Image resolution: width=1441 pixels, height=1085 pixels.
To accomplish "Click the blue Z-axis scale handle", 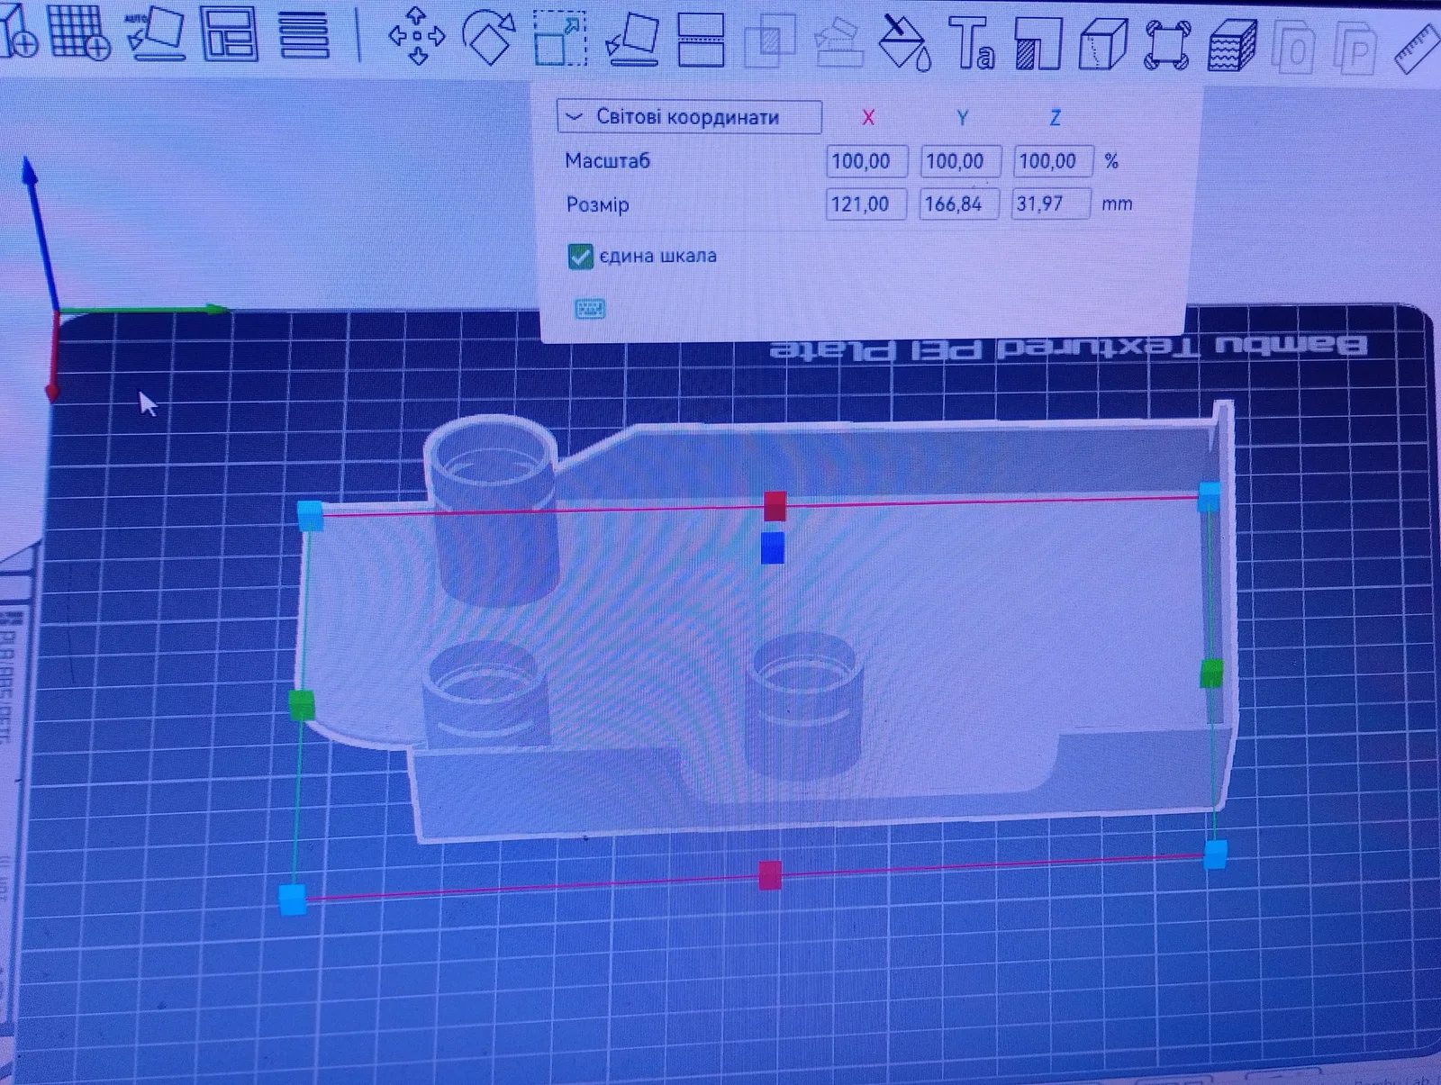I will (772, 547).
